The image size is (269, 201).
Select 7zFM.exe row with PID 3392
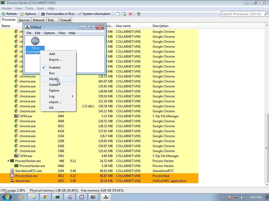coord(99,156)
